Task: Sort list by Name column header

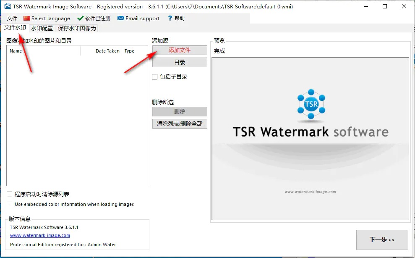Action: 42,51
